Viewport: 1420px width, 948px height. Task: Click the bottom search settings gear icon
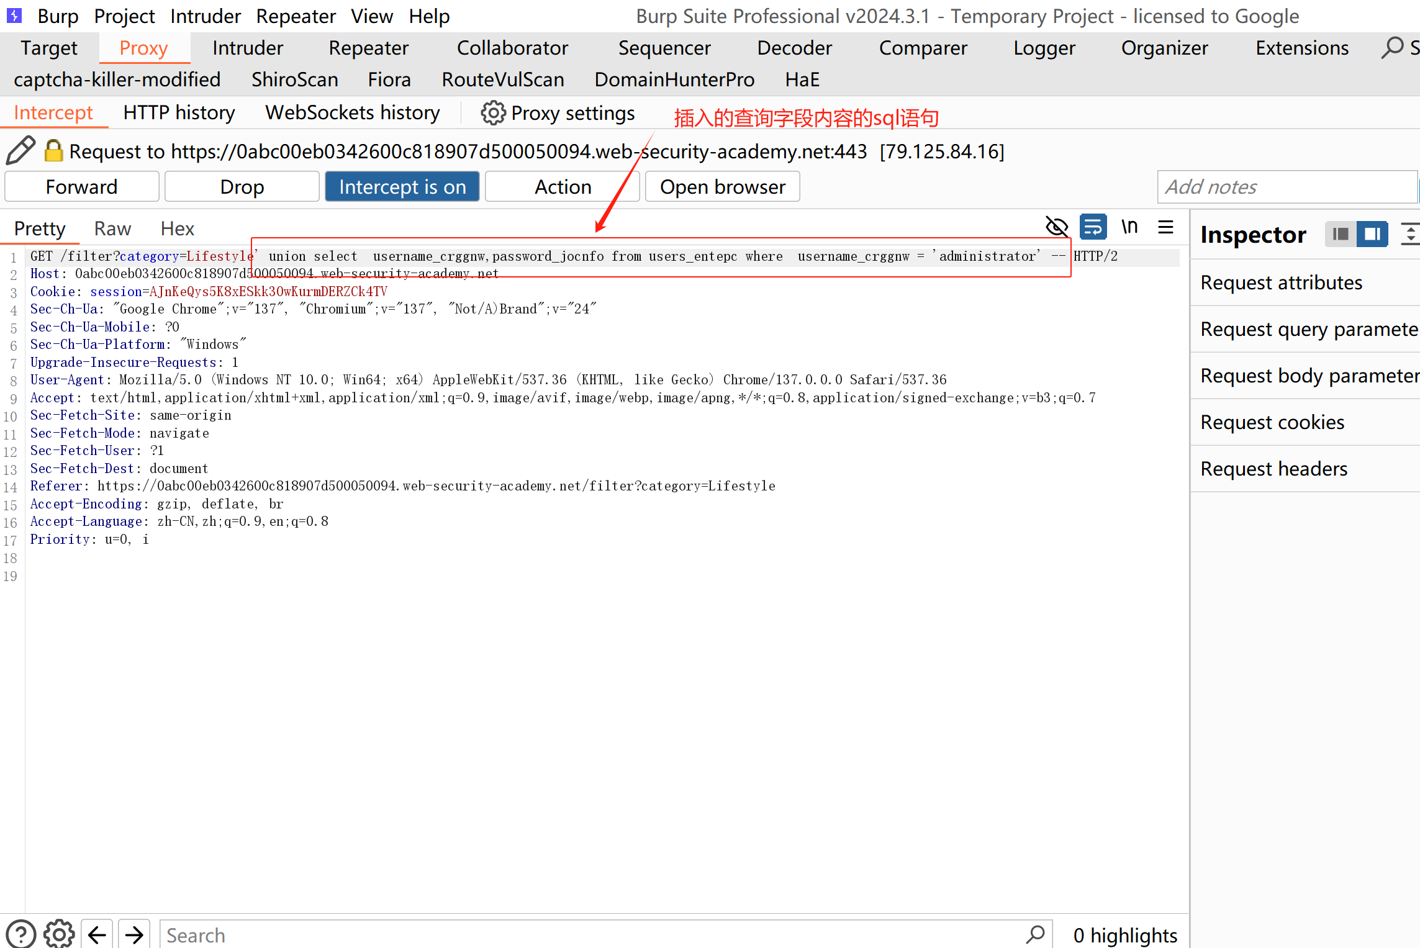coord(59,934)
